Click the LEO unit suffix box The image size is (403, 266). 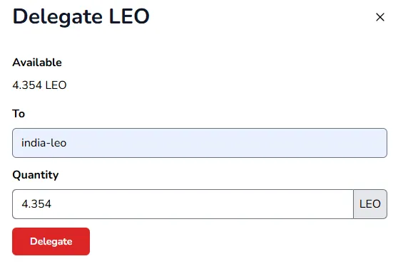tap(370, 204)
